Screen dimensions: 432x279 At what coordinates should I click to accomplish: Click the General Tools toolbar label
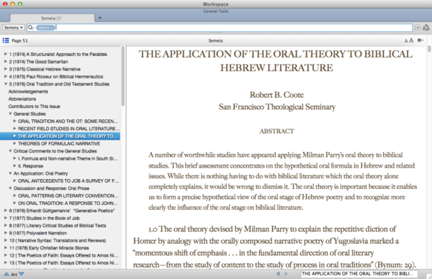tap(216, 12)
